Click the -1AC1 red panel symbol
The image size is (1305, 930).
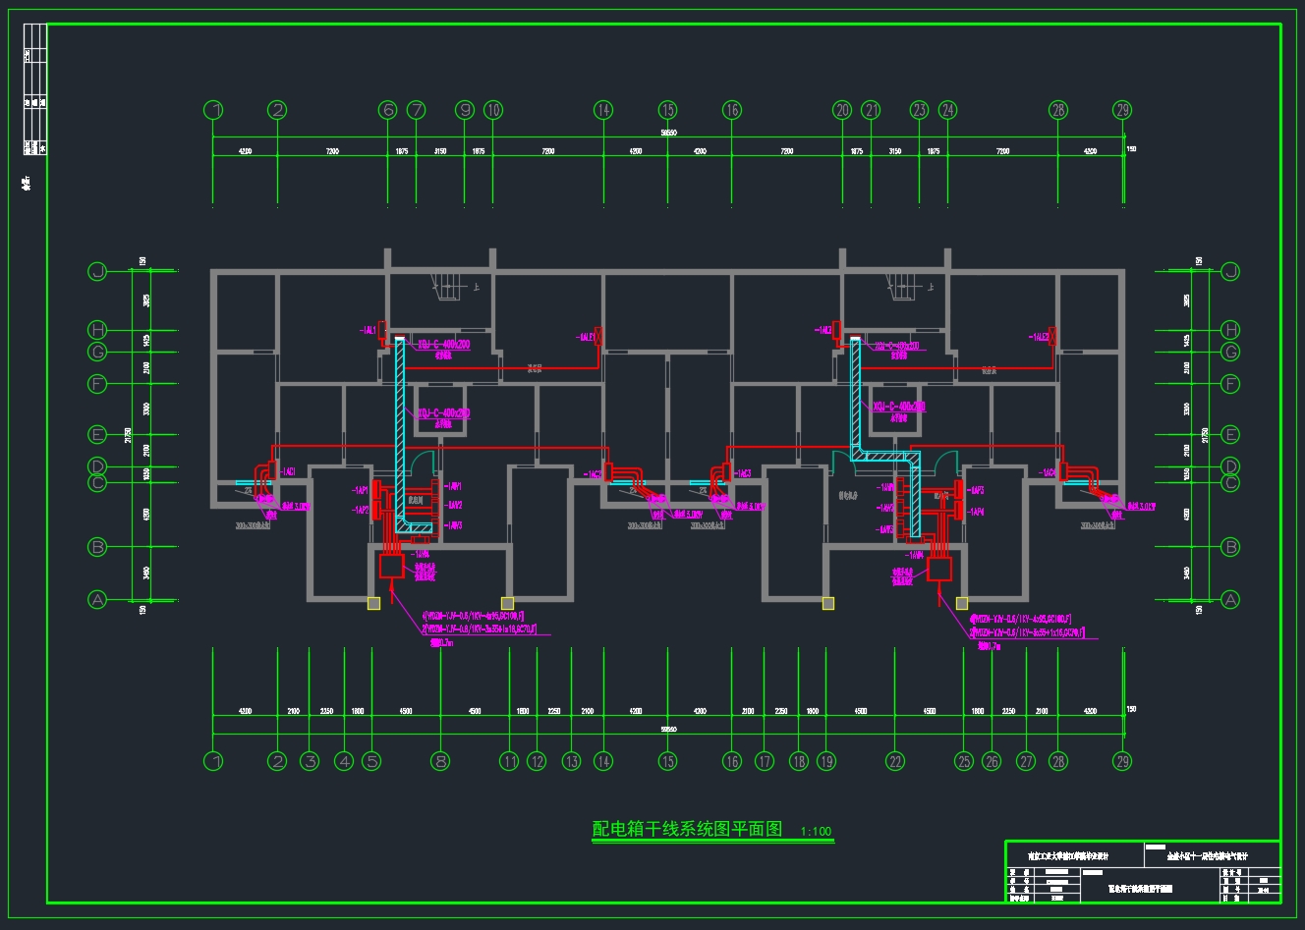point(271,471)
